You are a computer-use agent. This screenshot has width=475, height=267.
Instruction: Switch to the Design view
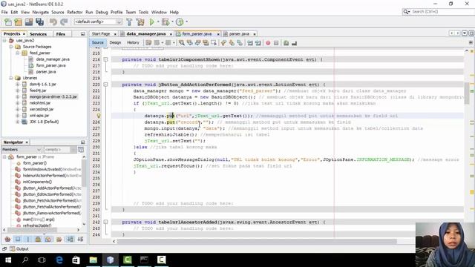115,43
